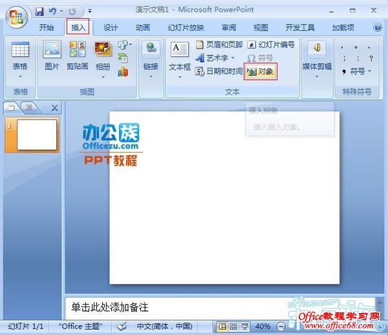The height and width of the screenshot is (335, 388).
Task: Switch to normal view in status bar
Action: pyautogui.click(x=222, y=327)
